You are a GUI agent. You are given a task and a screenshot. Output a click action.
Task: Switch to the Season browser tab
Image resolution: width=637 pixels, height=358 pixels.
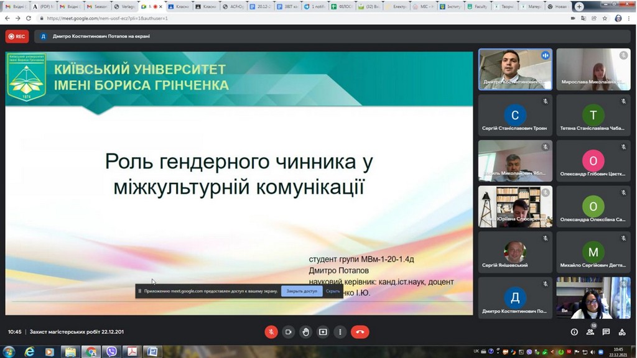pyautogui.click(x=98, y=7)
